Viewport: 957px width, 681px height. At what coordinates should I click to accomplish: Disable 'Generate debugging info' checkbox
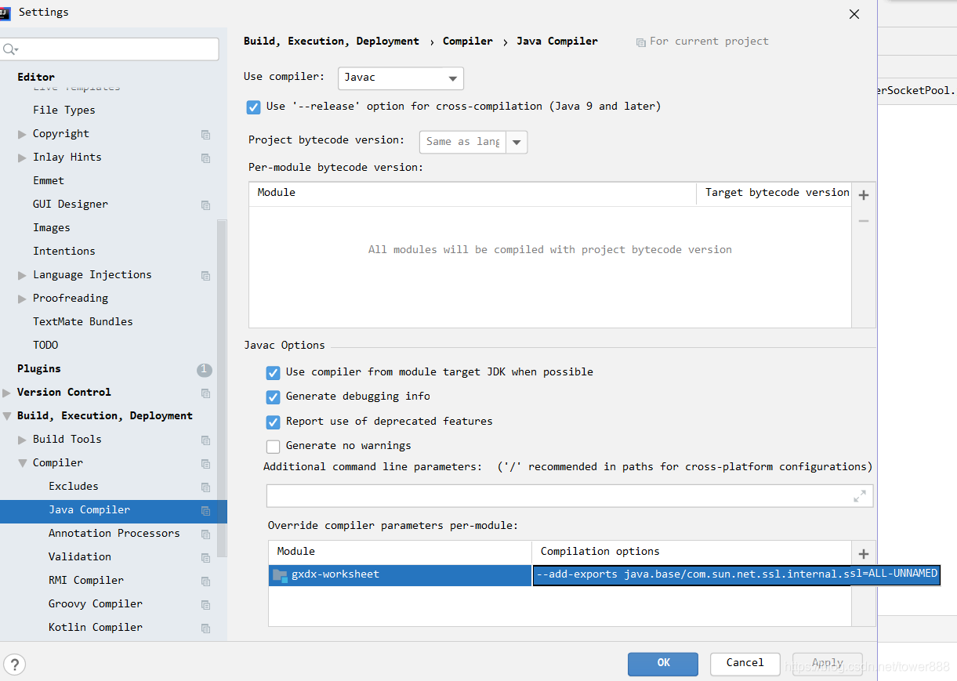(x=273, y=397)
